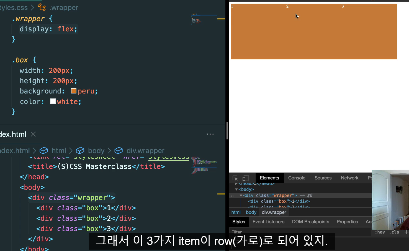Click the box numbered 3 on the page
This screenshot has width=409, height=251.
[369, 32]
